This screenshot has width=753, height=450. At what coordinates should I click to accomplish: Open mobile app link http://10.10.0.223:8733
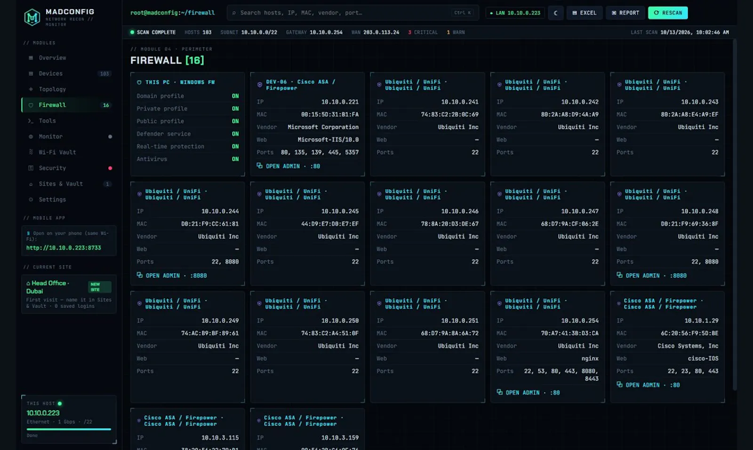click(x=64, y=248)
